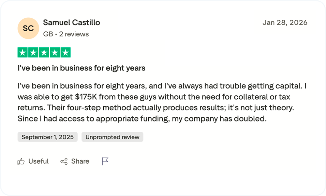
Task: Click the first green star
Action: click(23, 53)
